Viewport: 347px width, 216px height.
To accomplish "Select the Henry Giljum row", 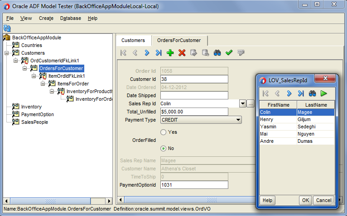I will pos(297,119).
